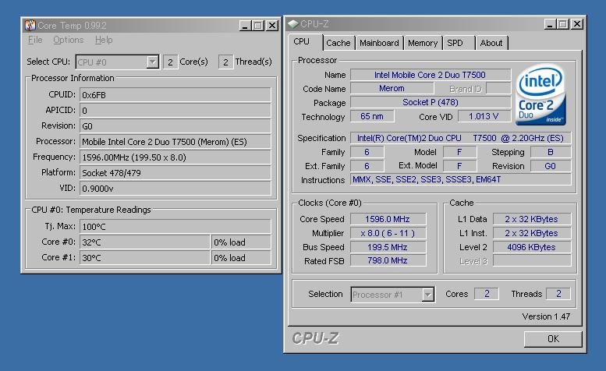Screen dimensions: 606x371
Task: Click Core #0 temperature 32°C
Action: pos(144,242)
